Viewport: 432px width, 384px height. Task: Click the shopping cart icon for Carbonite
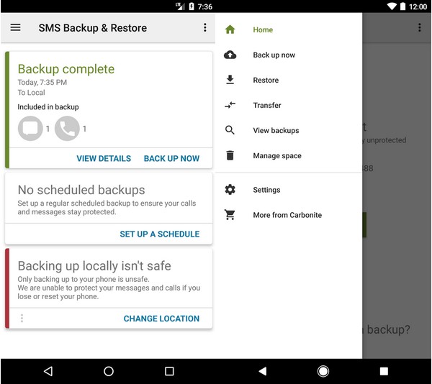pos(230,215)
